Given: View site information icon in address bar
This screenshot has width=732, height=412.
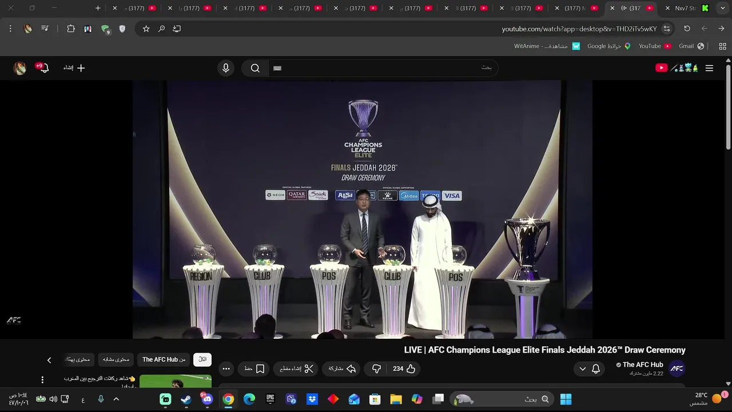Looking at the screenshot, I should (x=667, y=29).
